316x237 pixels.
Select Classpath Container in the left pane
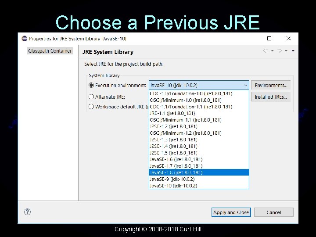tap(50, 51)
